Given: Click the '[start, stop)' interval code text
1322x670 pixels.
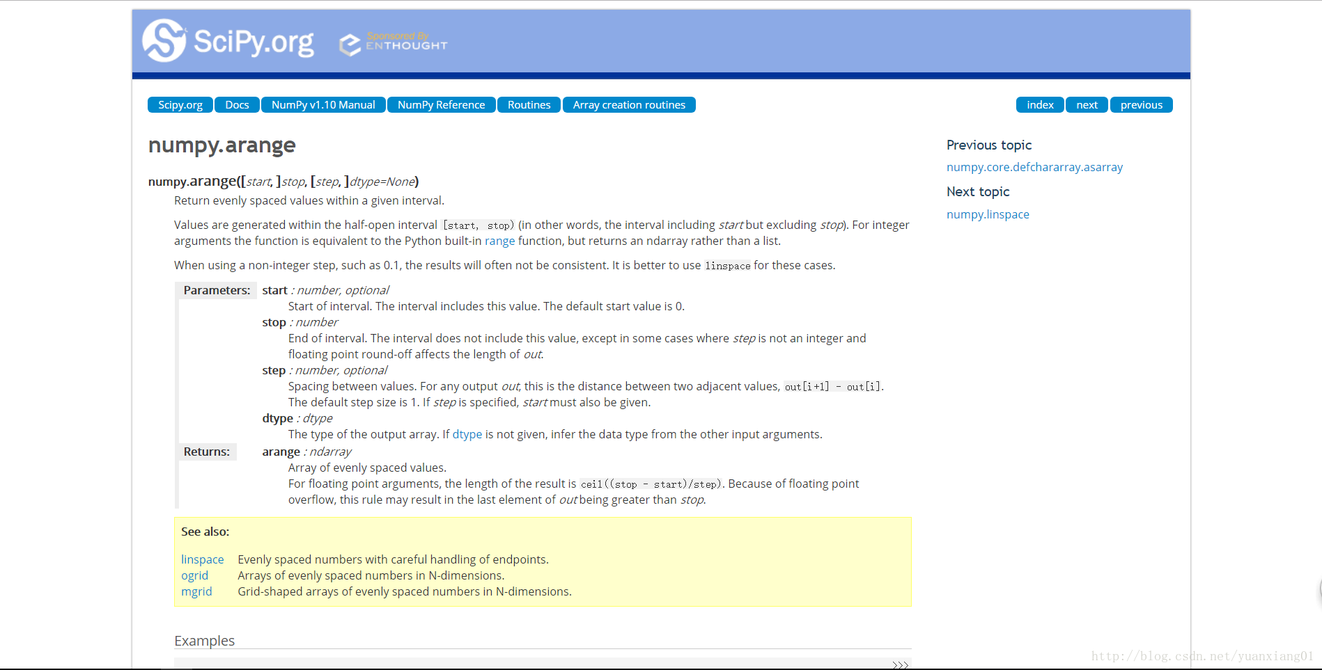Looking at the screenshot, I should click(x=479, y=225).
